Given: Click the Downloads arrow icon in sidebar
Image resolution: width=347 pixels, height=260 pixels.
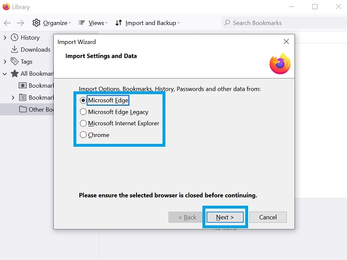Looking at the screenshot, I should point(14,50).
